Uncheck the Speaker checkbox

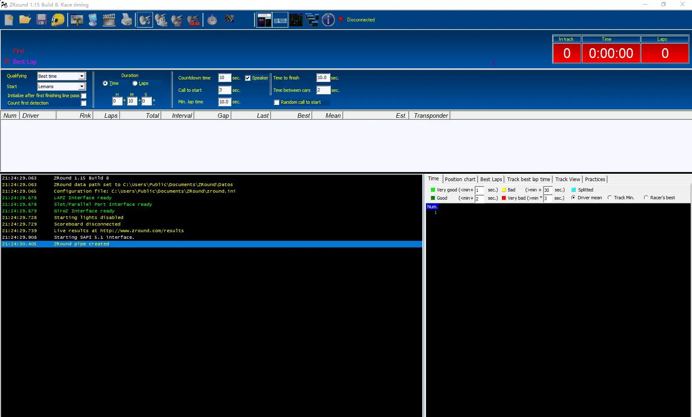click(248, 78)
